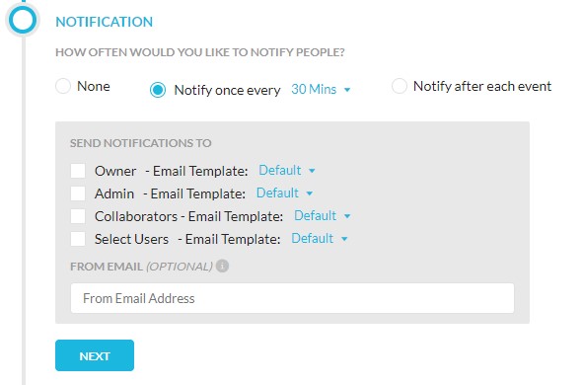Open Admin email template Default dropdown
584x385 pixels.
pyautogui.click(x=284, y=193)
